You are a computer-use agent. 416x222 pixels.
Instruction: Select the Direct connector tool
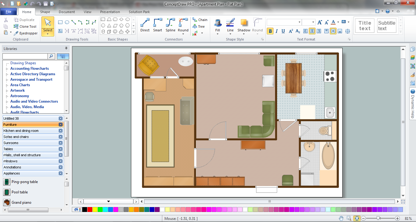(x=145, y=25)
